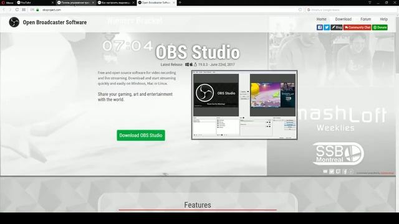
Task: Go forward with the browser forward arrow
Action: click(x=10, y=10)
